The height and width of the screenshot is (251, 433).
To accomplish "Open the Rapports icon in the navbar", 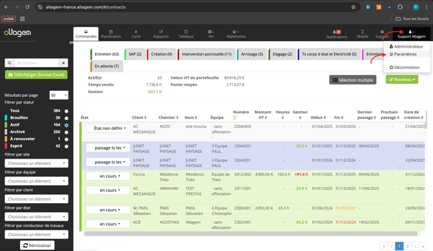I will (x=161, y=32).
